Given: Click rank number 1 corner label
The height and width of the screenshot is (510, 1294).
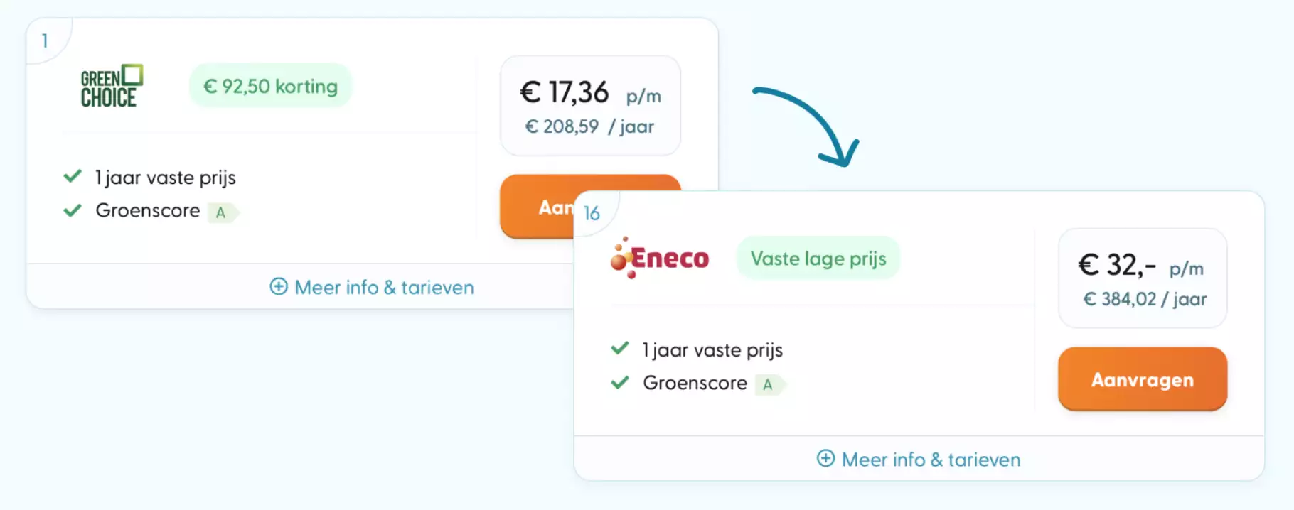Looking at the screenshot, I should tap(45, 40).
